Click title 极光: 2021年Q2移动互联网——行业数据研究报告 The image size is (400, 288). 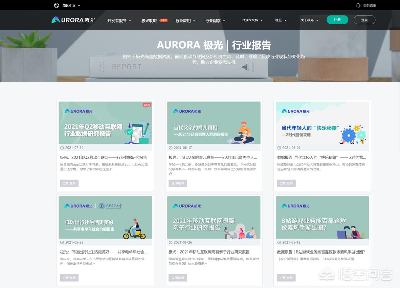pos(104,157)
